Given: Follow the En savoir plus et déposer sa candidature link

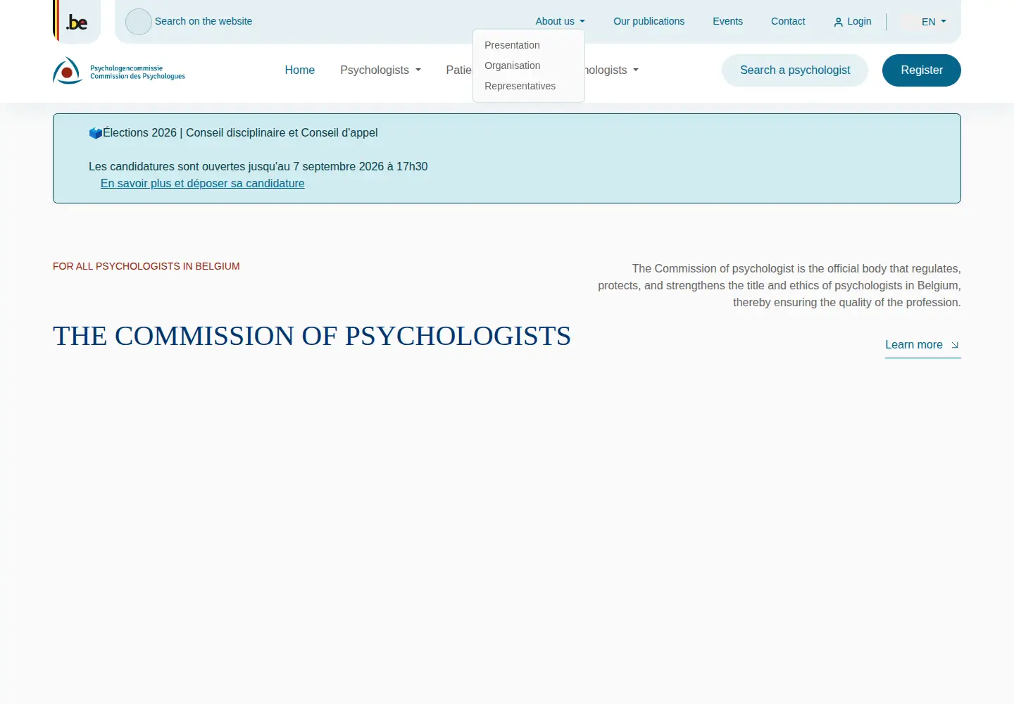Looking at the screenshot, I should point(203,184).
